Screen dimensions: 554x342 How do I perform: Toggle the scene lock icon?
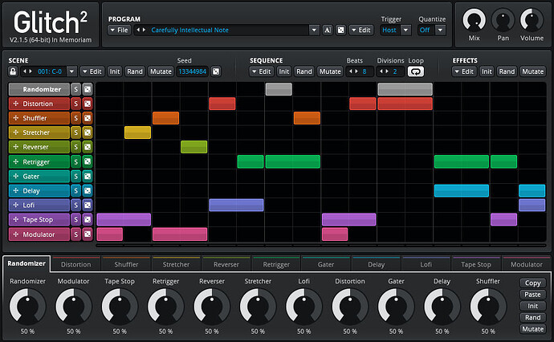(x=13, y=71)
